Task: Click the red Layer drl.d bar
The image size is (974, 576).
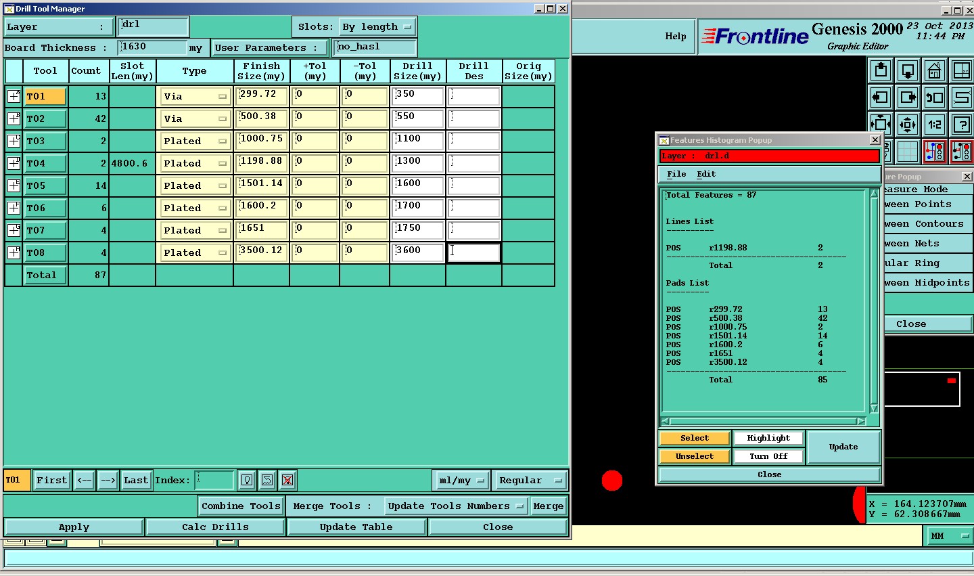Action: [x=769, y=156]
